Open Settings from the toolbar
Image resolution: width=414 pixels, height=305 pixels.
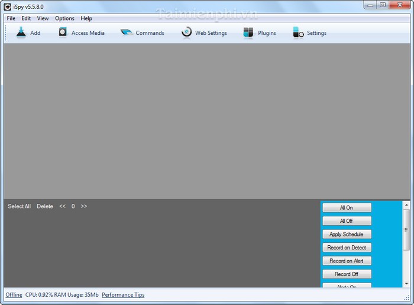(299, 33)
